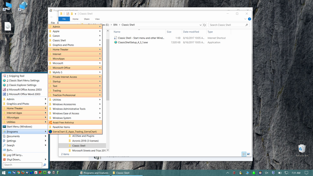Click the start menu search magnifier
313x176 pixels.
[x=45, y=165]
